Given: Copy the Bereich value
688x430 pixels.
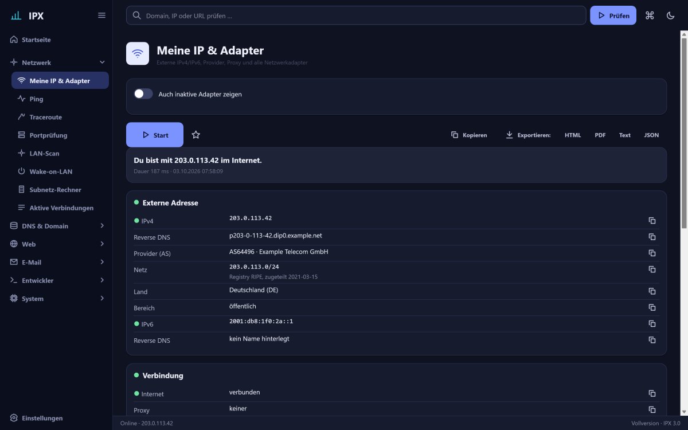Looking at the screenshot, I should click(x=652, y=307).
